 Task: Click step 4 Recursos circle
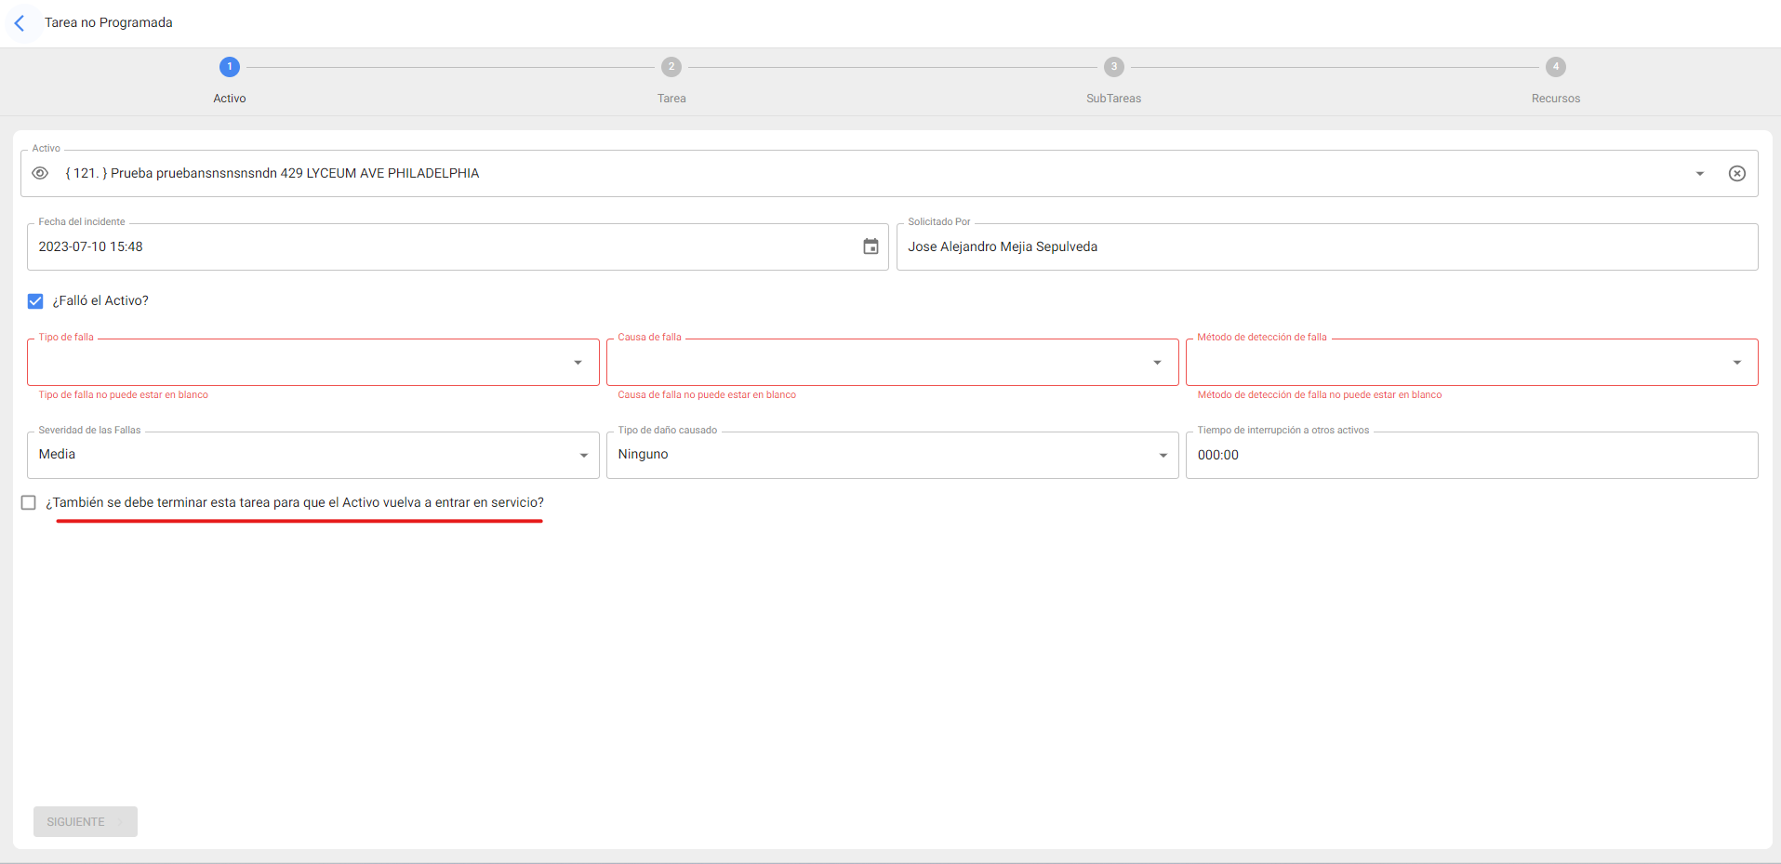1555,67
